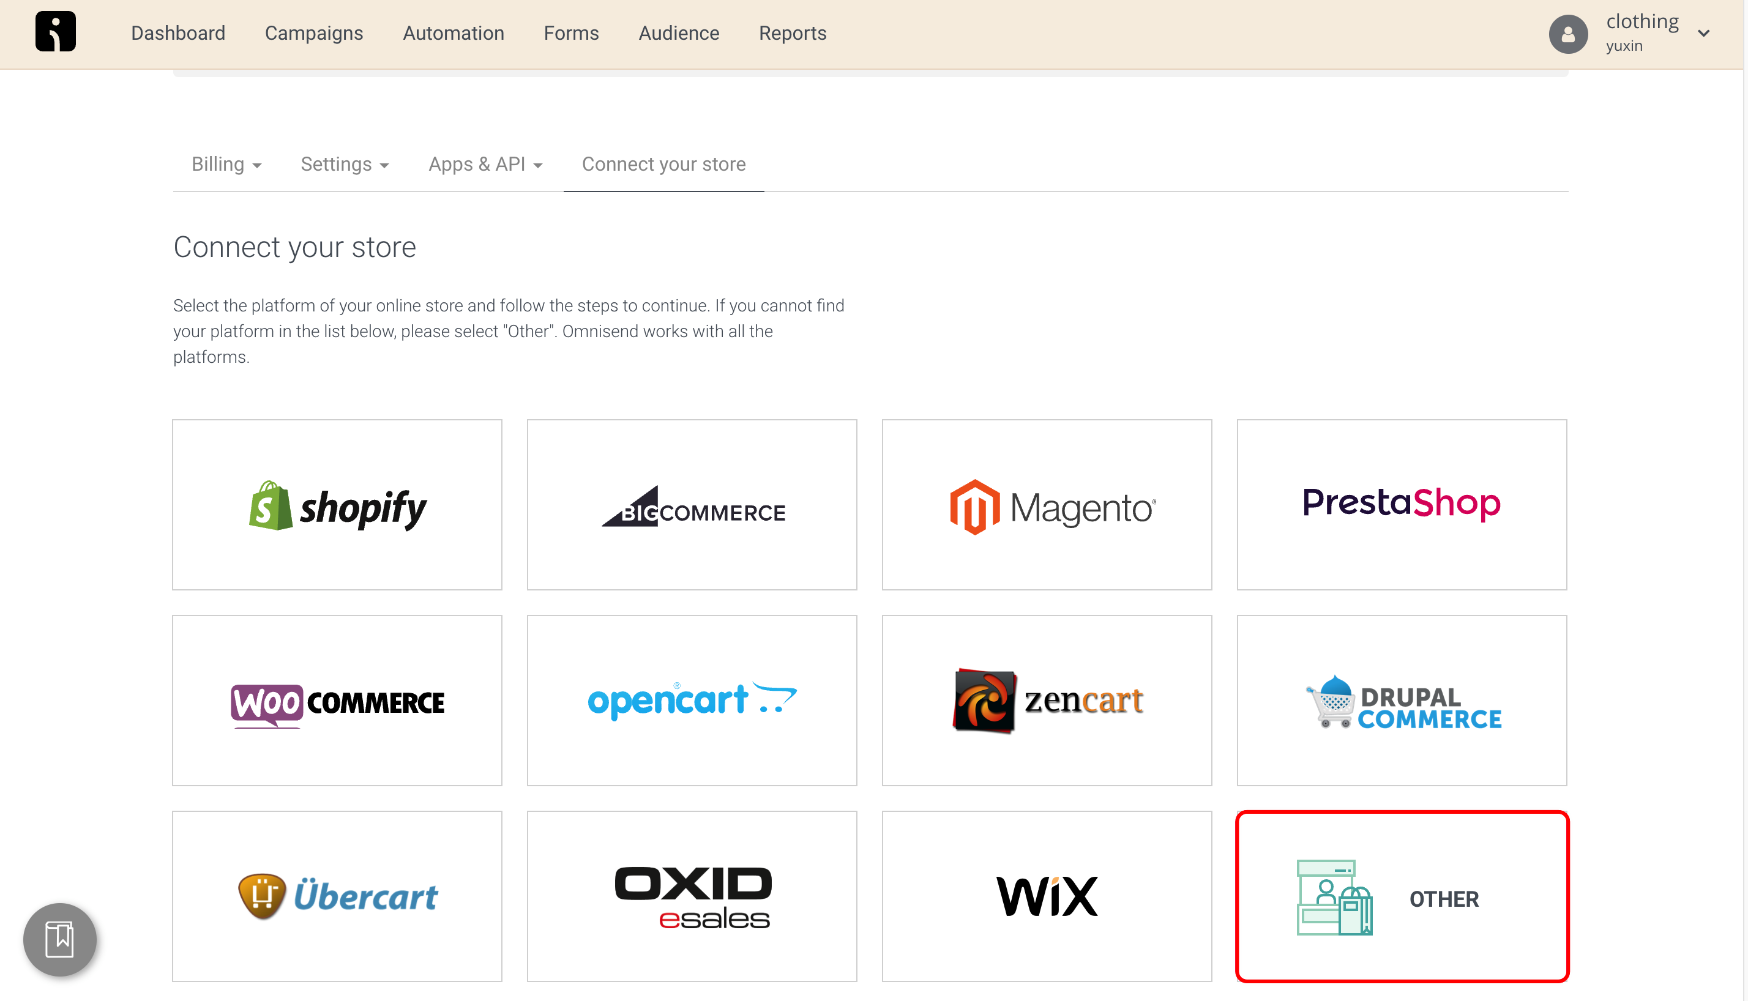The image size is (1748, 1001).
Task: Expand the Settings dropdown
Action: coord(345,165)
